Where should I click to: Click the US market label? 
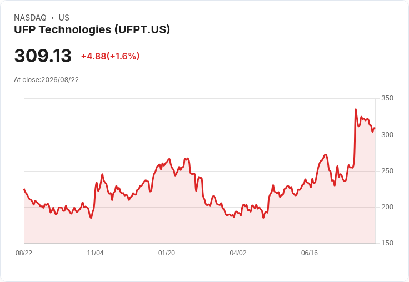[x=64, y=18]
